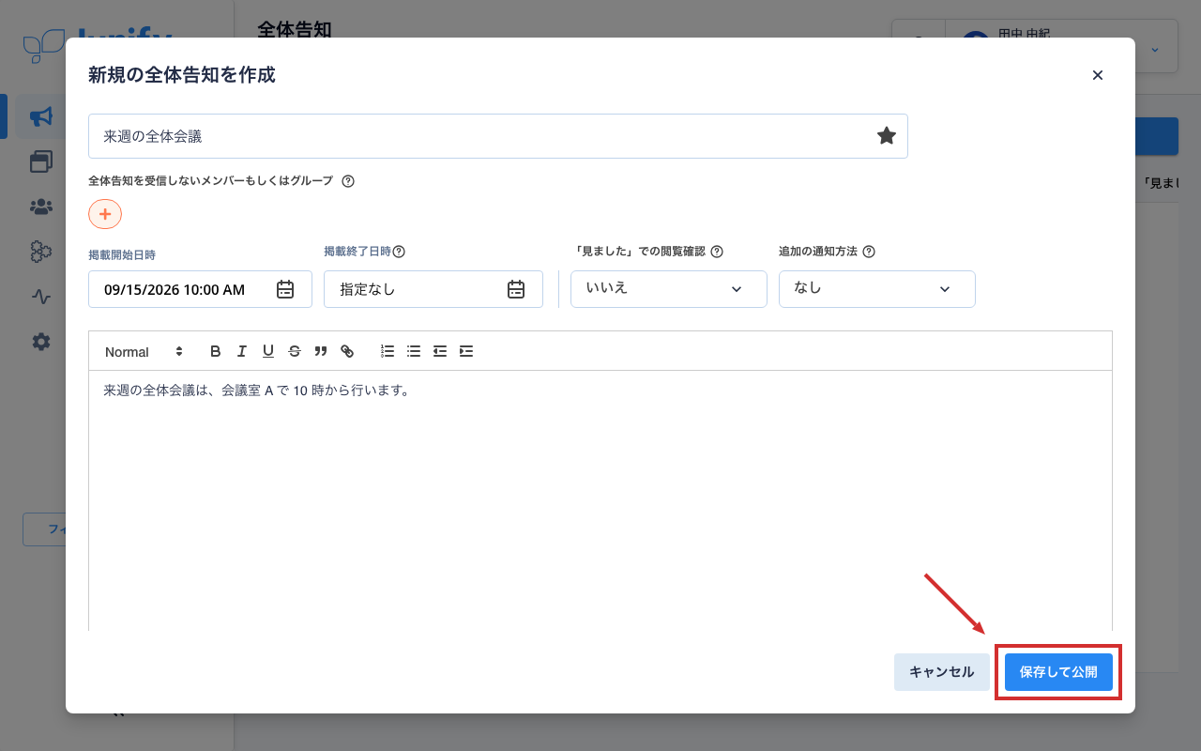The image size is (1201, 751).
Task: Open the 追加の通知方法 dropdown
Action: [877, 289]
